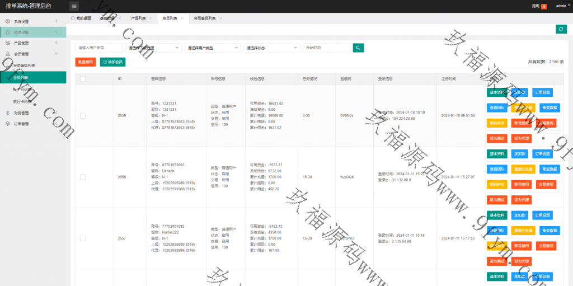Open the admin user dropdown menu

click(x=561, y=6)
